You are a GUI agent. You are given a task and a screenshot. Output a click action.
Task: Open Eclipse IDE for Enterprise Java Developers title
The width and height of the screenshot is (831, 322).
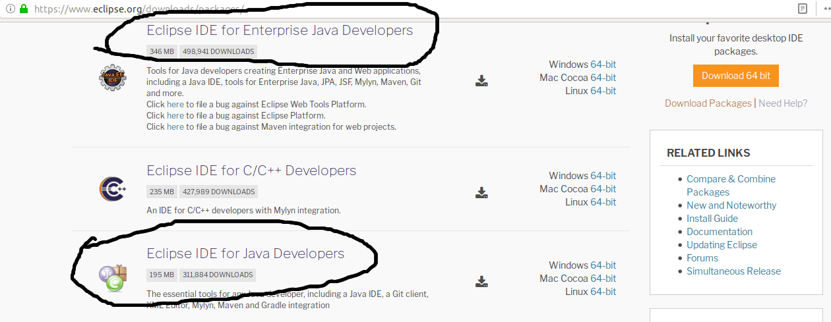click(280, 30)
